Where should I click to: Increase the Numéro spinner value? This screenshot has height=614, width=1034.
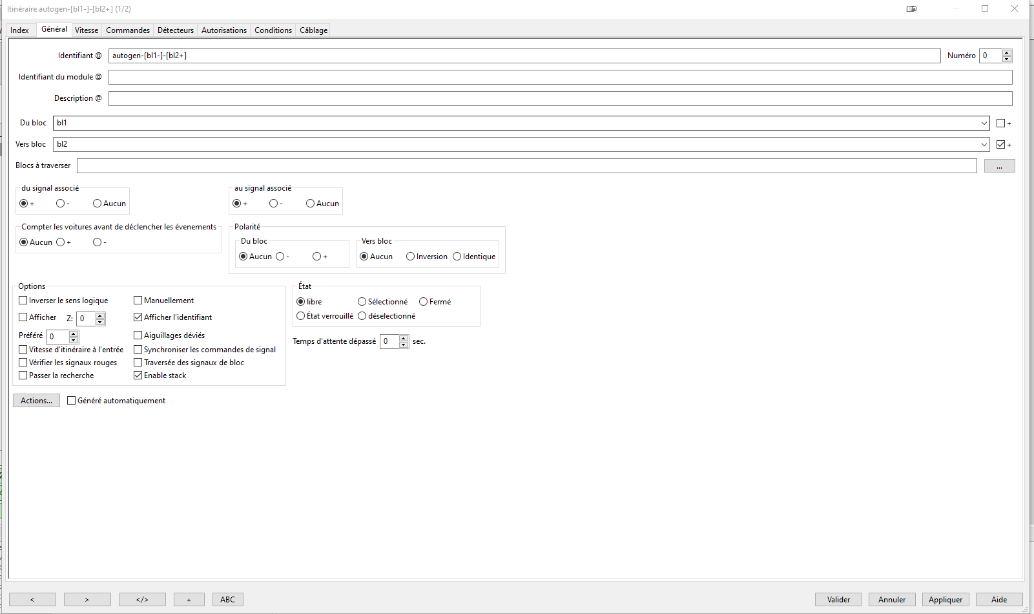1006,52
